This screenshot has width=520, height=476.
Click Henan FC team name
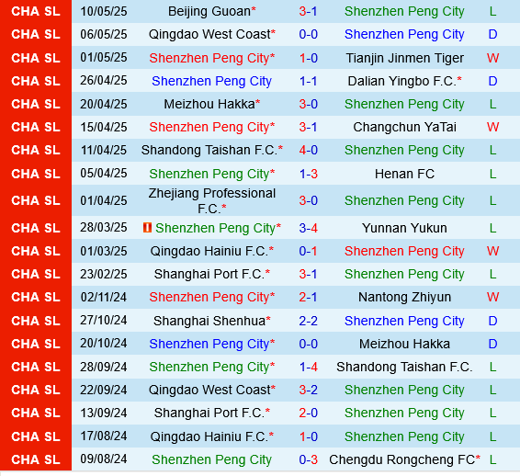click(x=404, y=175)
